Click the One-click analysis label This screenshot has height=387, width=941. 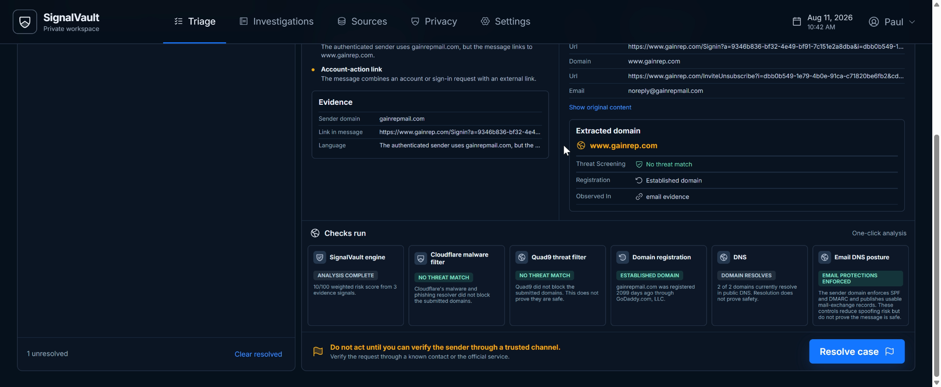pos(879,233)
